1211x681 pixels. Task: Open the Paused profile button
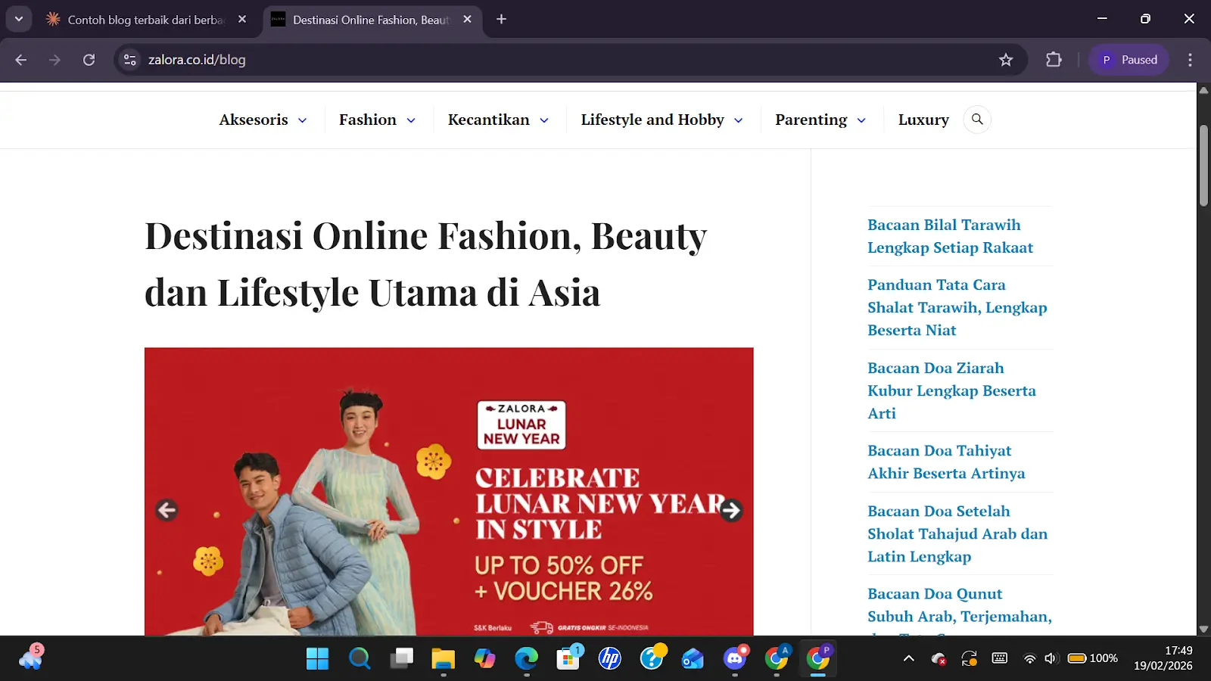coord(1129,60)
